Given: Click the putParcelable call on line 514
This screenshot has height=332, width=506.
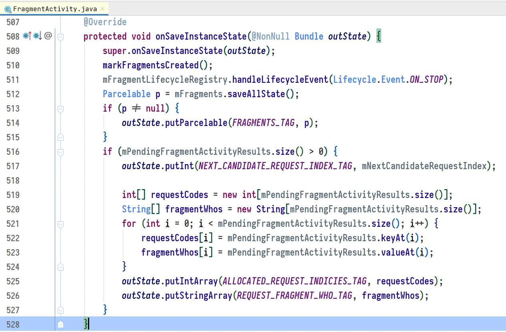Looking at the screenshot, I should (196, 123).
